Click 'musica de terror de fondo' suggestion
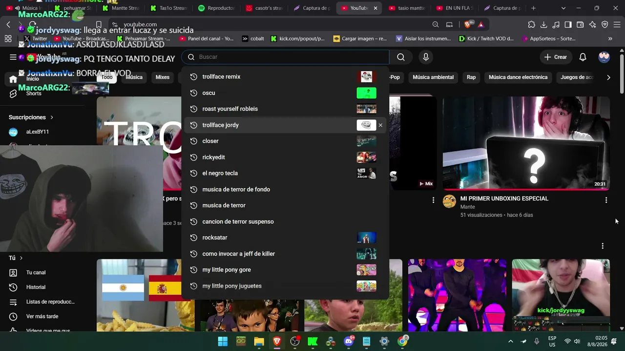625x351 pixels. pos(285,189)
